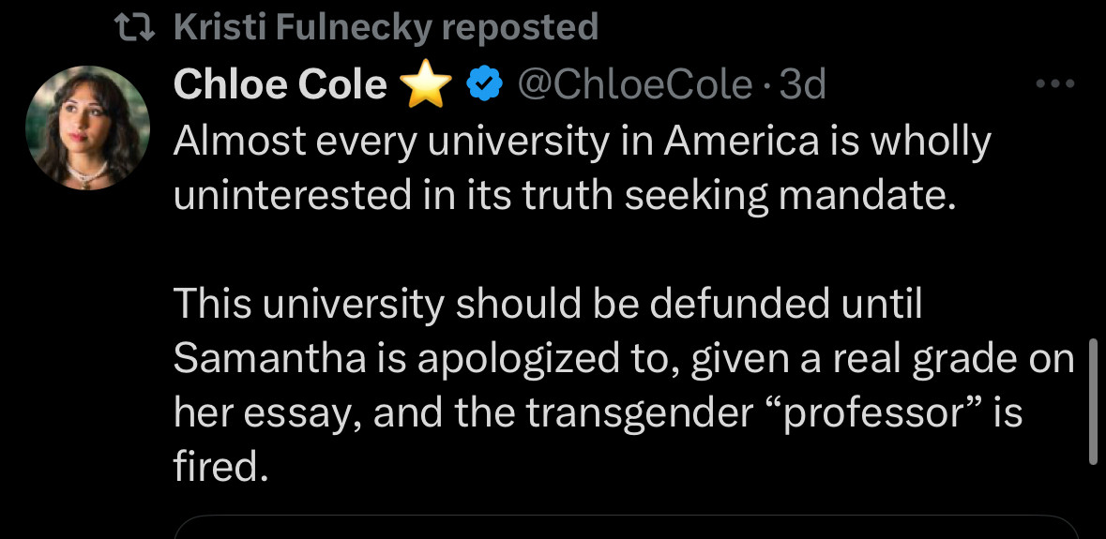Click the Chloe Cole display name
Viewport: 1106px width, 539px height.
click(x=280, y=85)
